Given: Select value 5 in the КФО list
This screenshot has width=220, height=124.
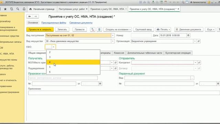Looking at the screenshot, I should click(73, 67).
